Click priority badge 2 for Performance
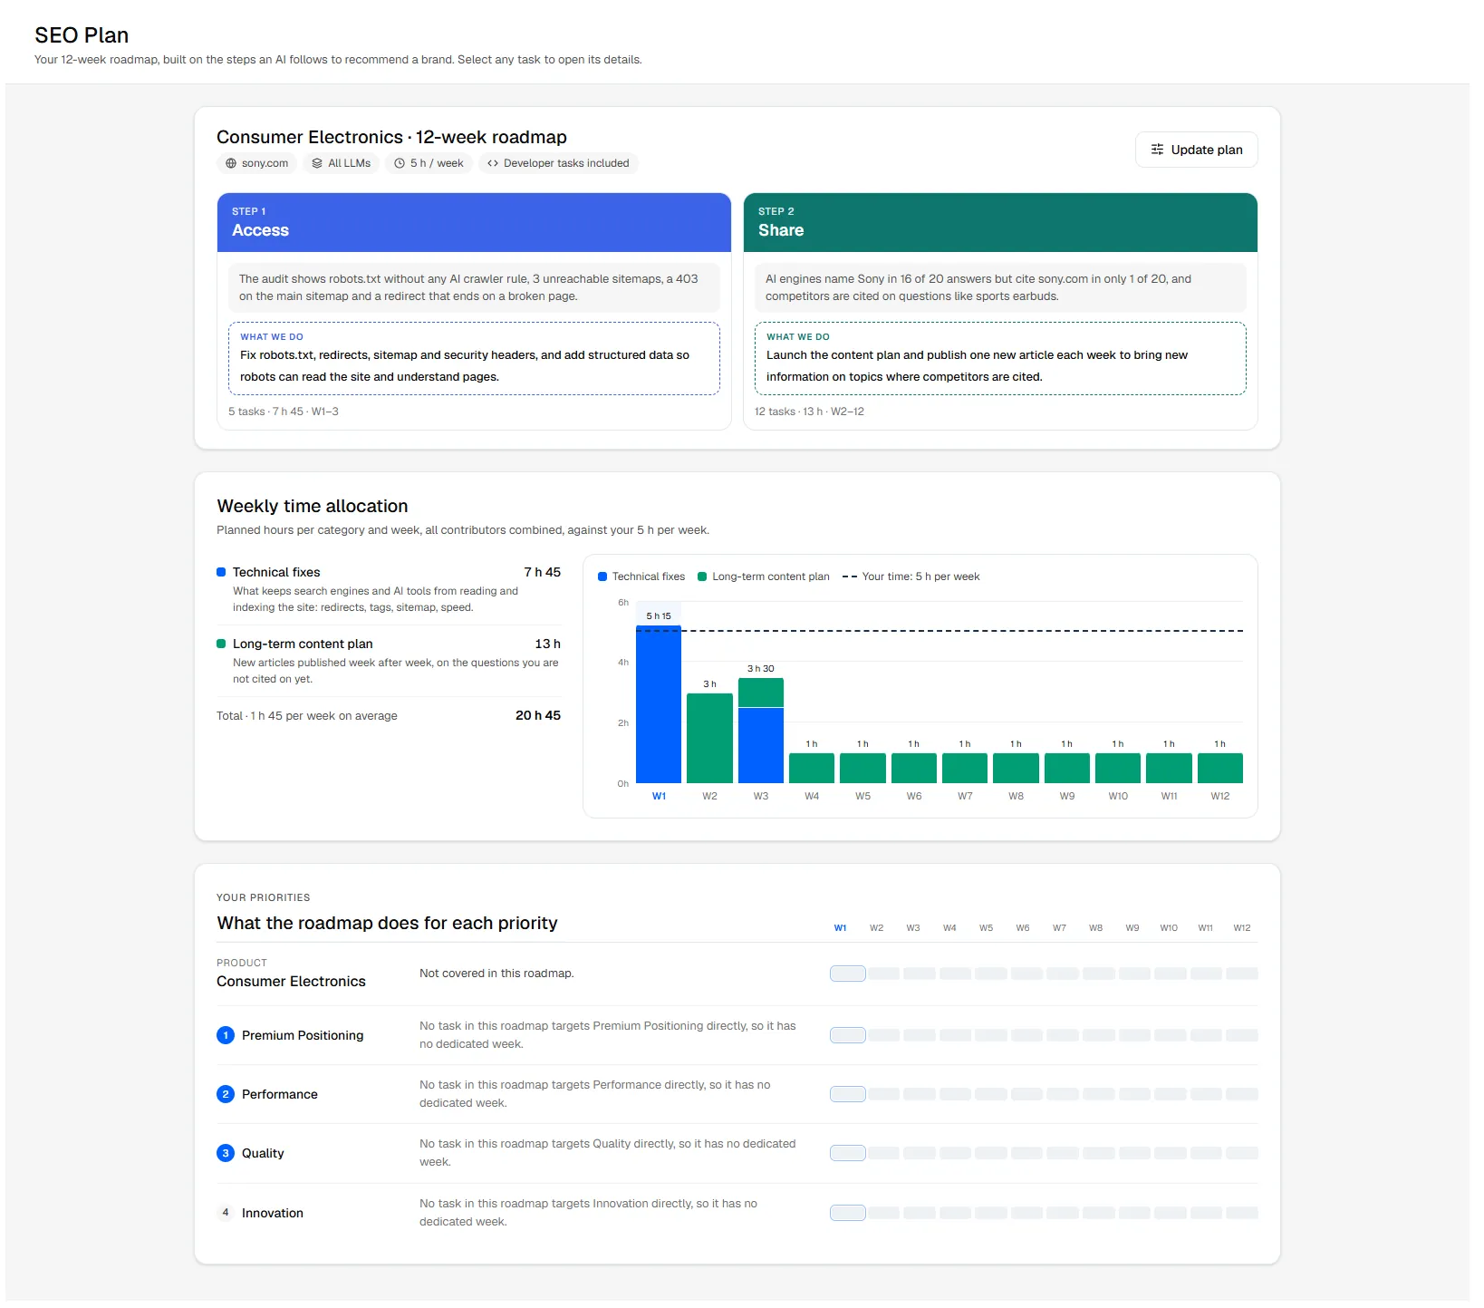The height and width of the screenshot is (1308, 1484). (x=226, y=1094)
